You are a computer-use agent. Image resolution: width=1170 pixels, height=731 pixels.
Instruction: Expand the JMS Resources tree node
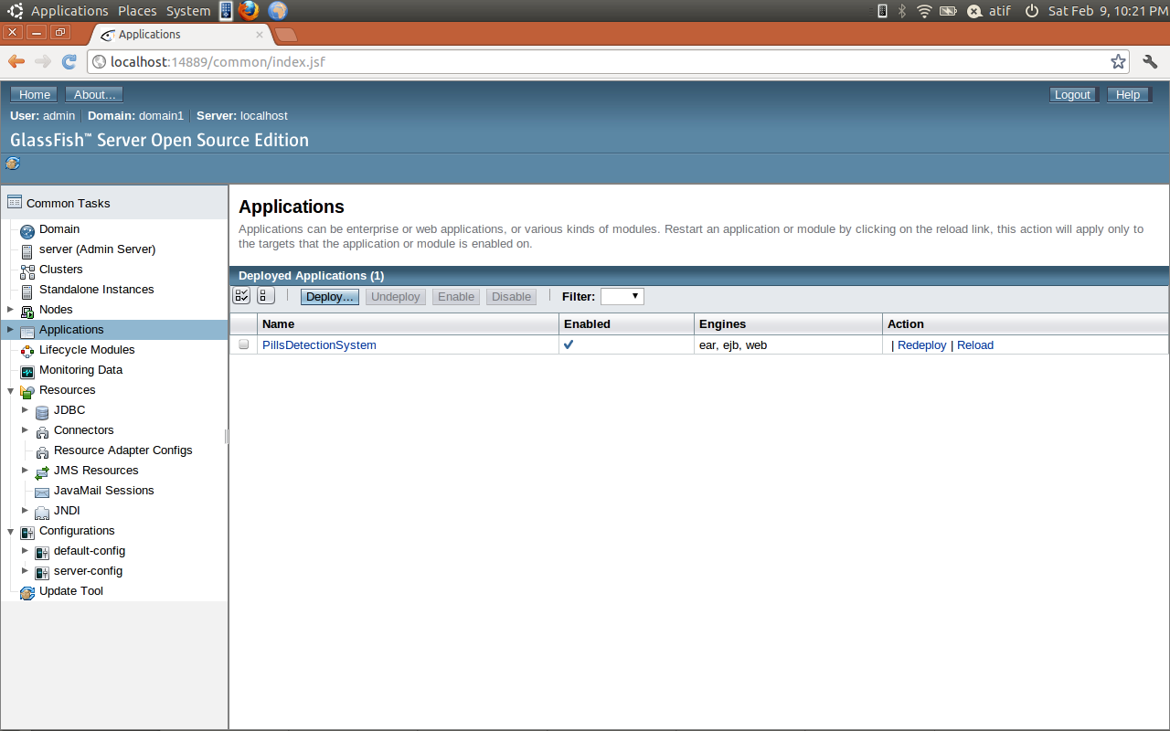tap(25, 470)
